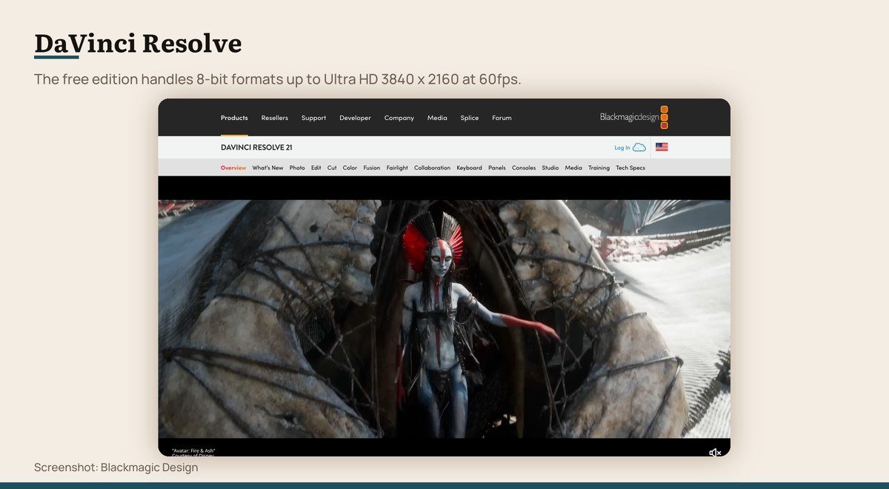Unmute the video with the speaker icon
This screenshot has height=489, width=889.
[x=715, y=452]
